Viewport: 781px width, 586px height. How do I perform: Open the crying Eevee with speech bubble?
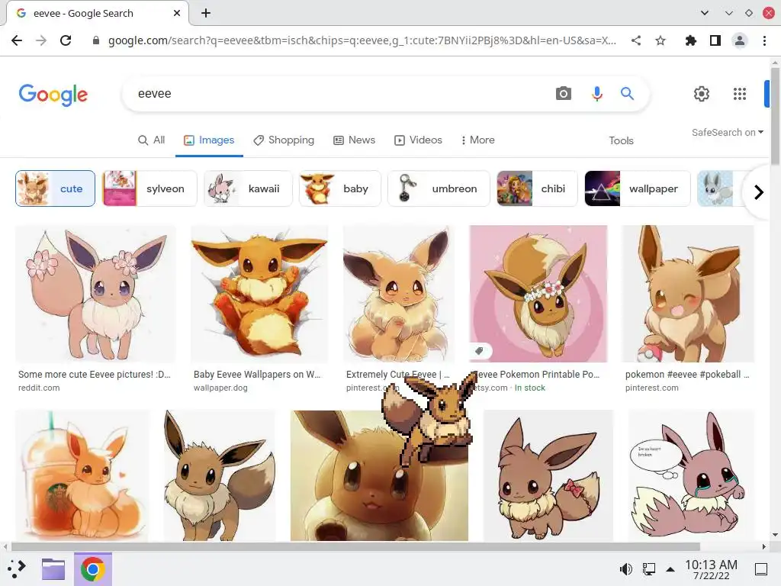(x=691, y=475)
